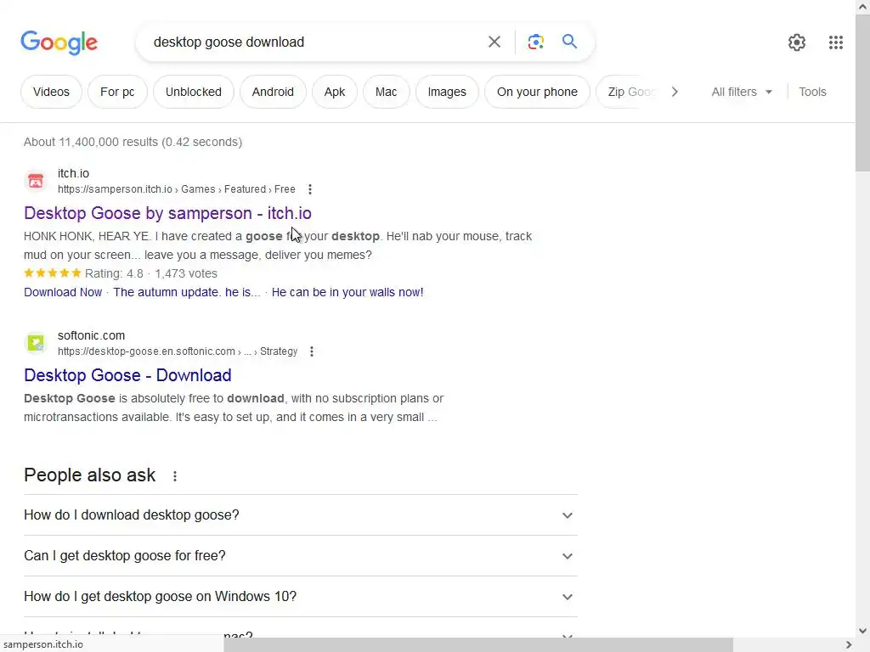The image size is (870, 652).
Task: Open more options for softonic result
Action: 312,351
